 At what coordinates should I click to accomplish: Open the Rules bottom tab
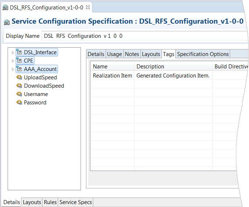pos(50,202)
